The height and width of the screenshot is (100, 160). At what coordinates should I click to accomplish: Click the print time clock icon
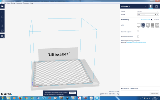tap(101, 94)
